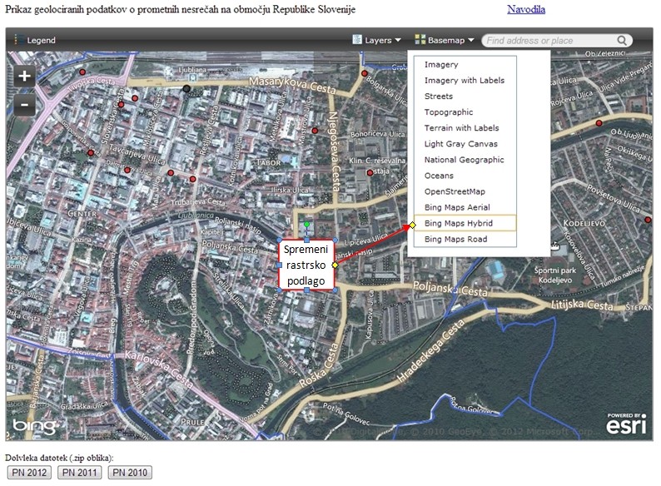The width and height of the screenshot is (661, 486).
Task: Zoom out with the minus button
Action: coord(24,105)
